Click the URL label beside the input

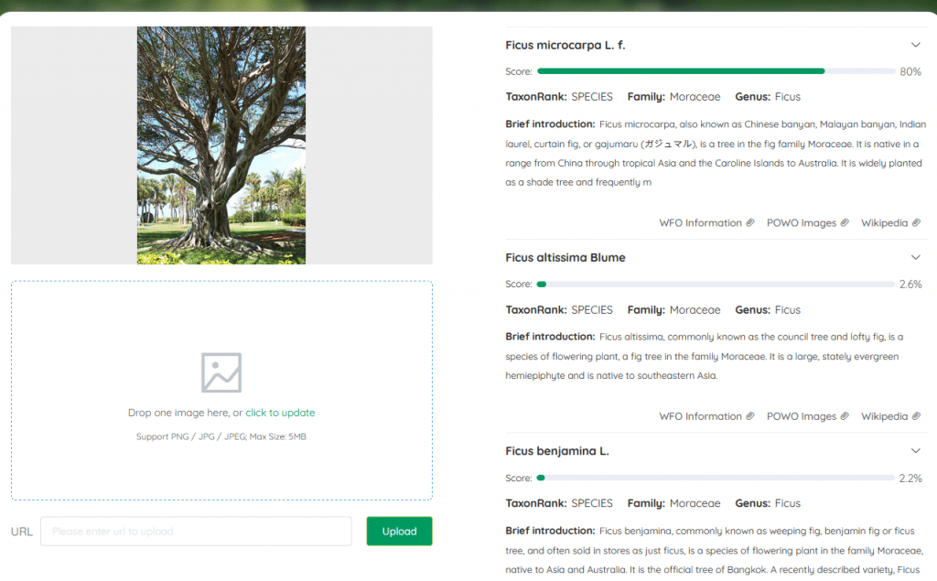(22, 532)
